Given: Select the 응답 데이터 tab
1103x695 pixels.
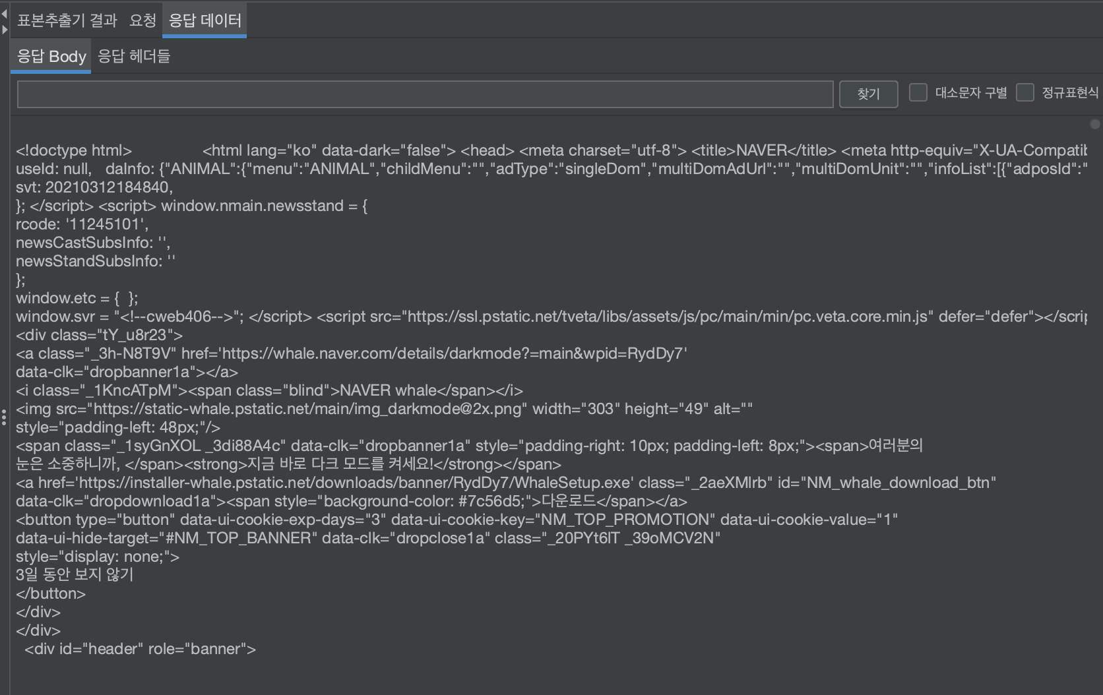Looking at the screenshot, I should coord(205,20).
